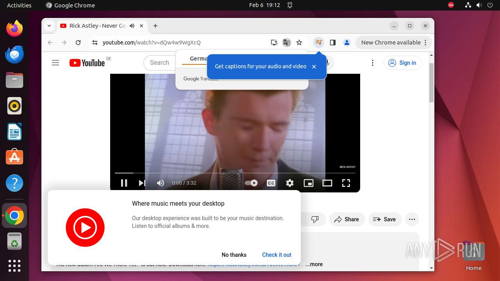Viewport: 500px width, 281px height.
Task: Open Google Chrome app menu in top bar
Action: click(x=70, y=5)
